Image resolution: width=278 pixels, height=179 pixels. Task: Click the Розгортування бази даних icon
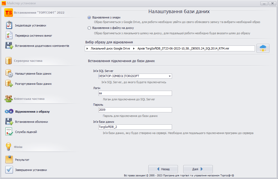[x=9, y=84]
